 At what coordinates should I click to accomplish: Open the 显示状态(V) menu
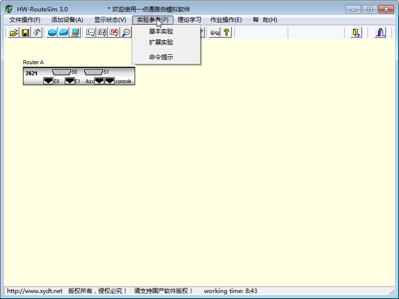(x=110, y=20)
